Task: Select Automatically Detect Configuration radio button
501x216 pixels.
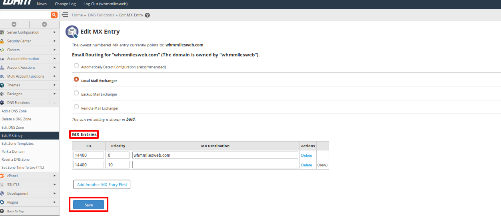Action: [x=76, y=66]
